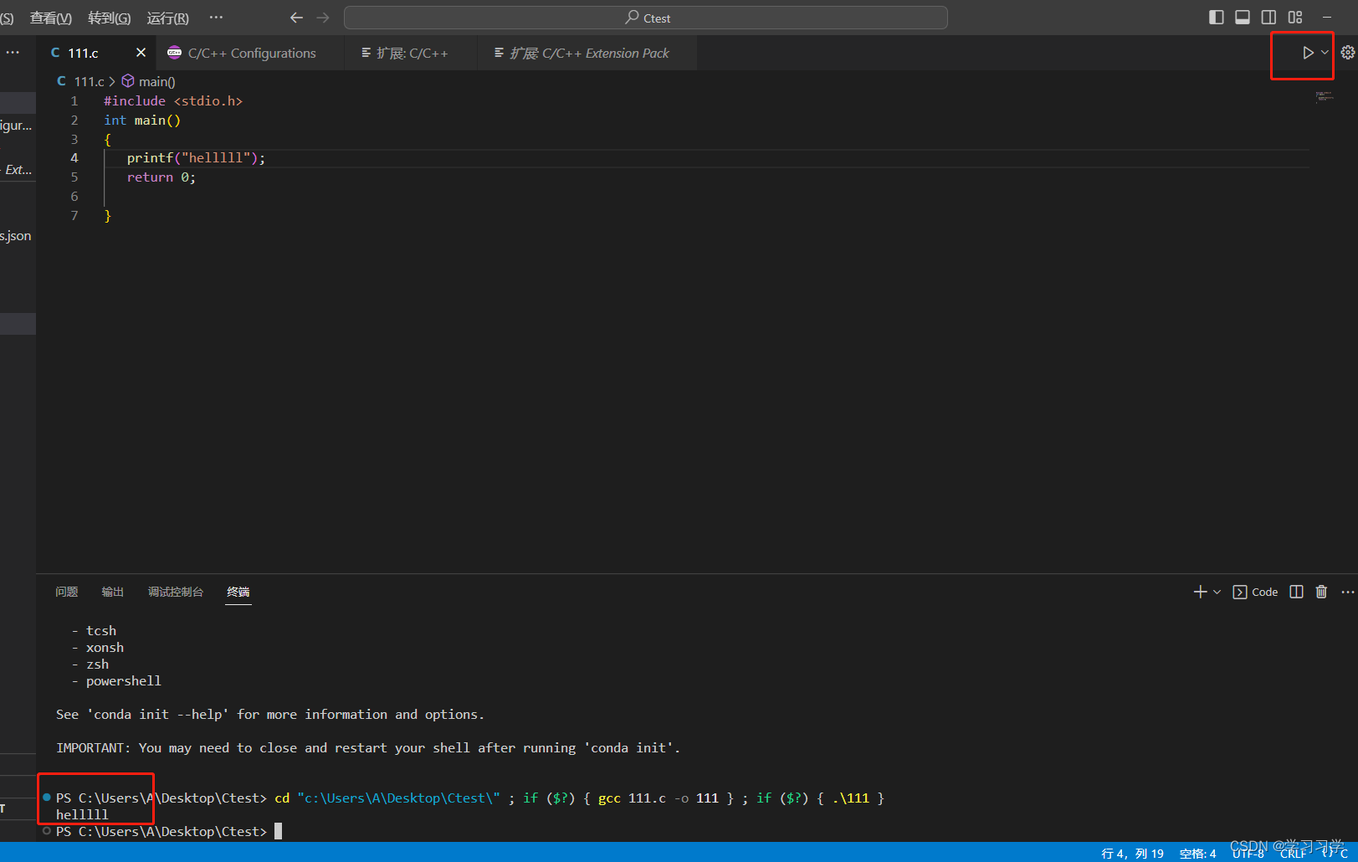Go back with the left arrow
The width and height of the screenshot is (1358, 862).
click(x=296, y=18)
